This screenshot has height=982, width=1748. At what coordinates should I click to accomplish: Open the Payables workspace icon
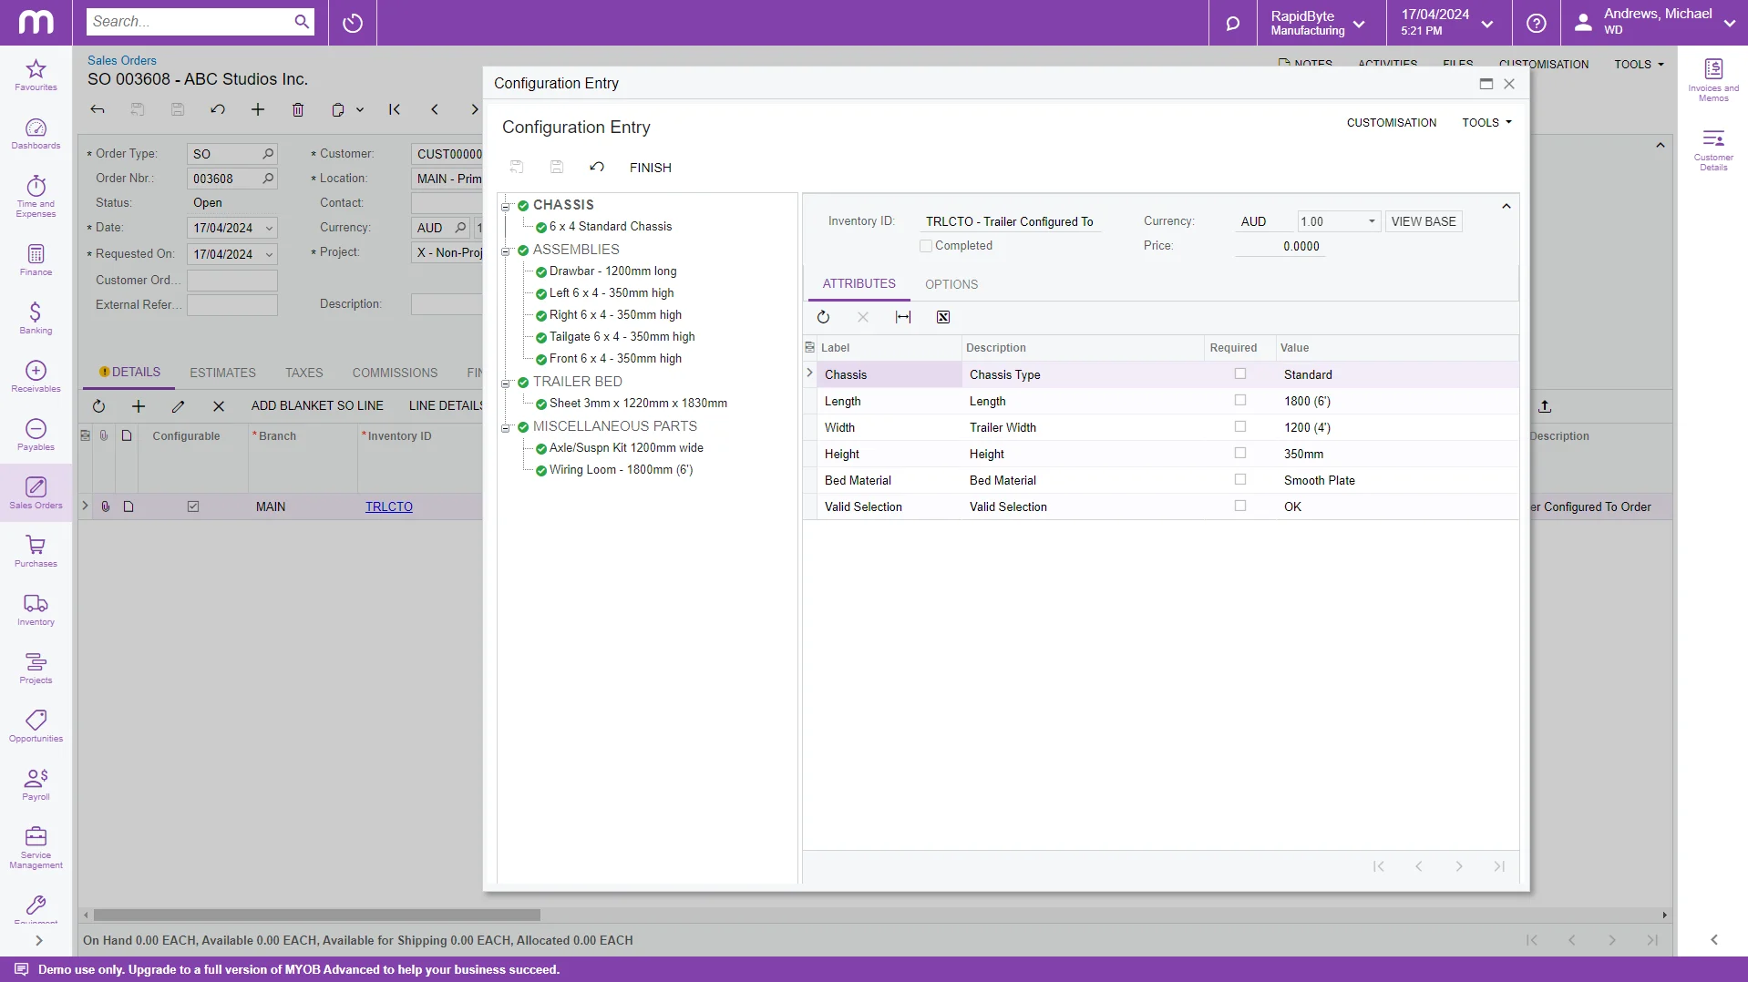[x=35, y=433]
